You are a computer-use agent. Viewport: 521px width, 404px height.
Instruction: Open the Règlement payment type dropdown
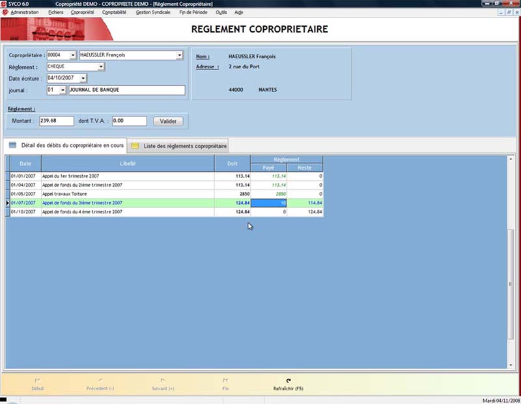102,66
